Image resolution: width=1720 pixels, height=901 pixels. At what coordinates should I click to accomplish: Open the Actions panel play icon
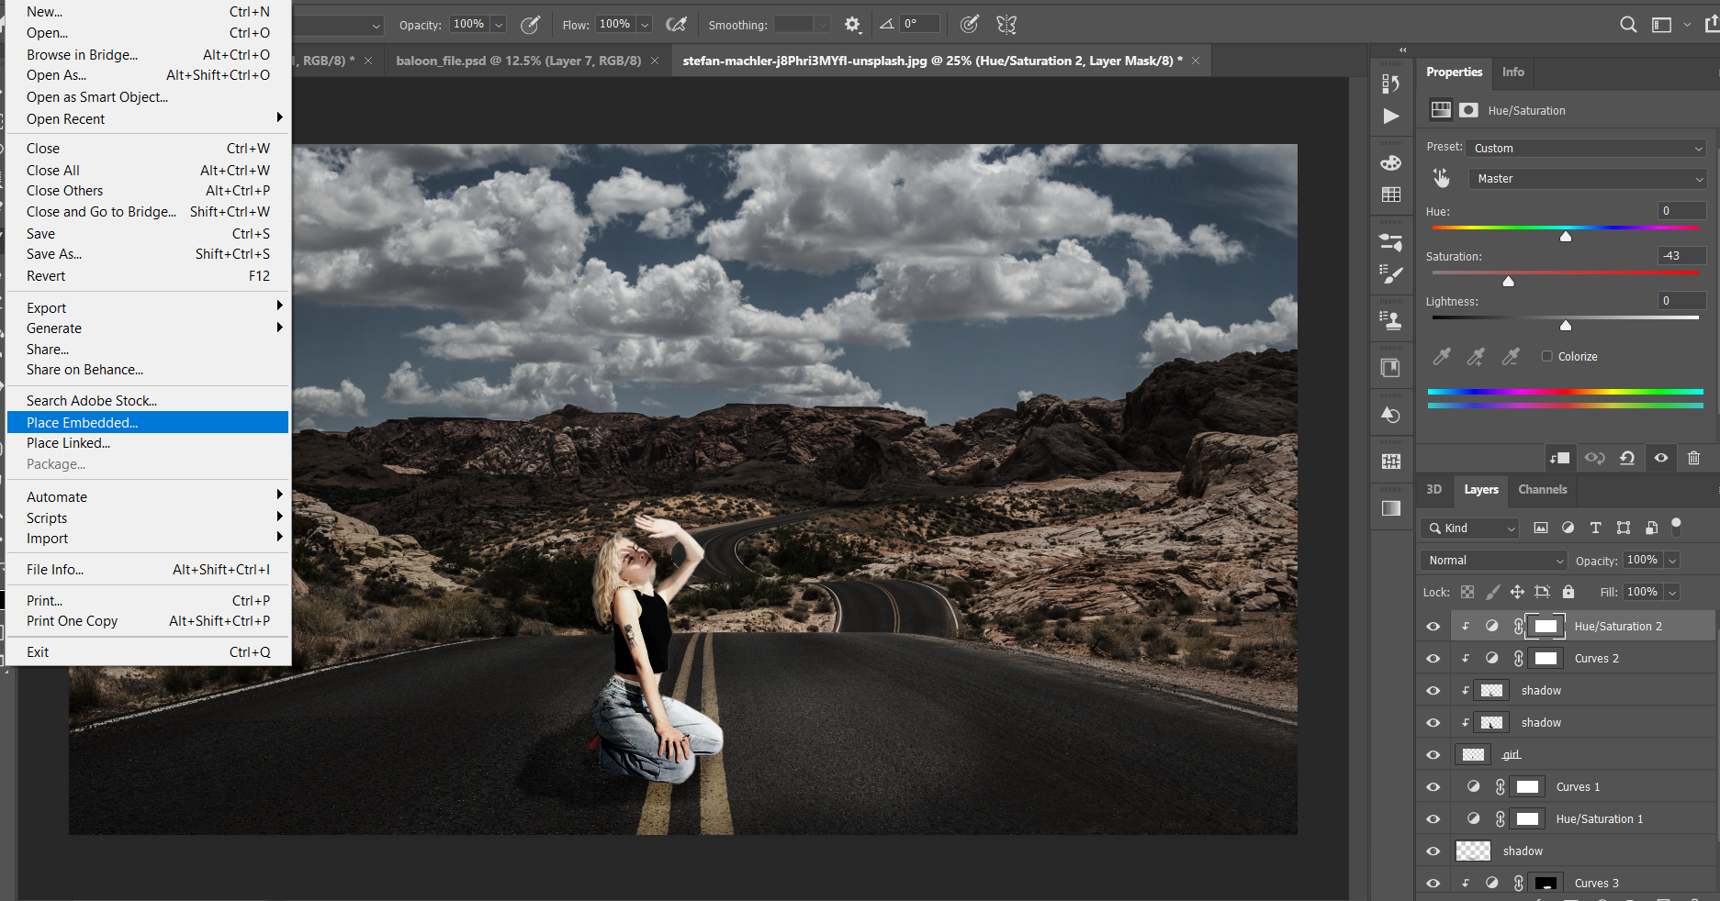[x=1391, y=116]
